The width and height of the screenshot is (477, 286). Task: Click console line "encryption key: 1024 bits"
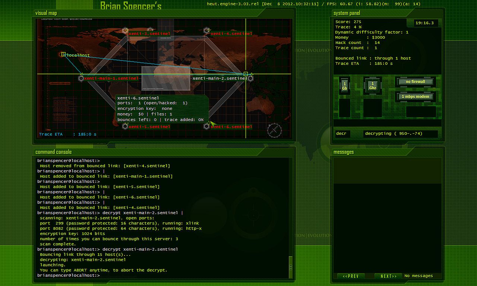[72, 234]
